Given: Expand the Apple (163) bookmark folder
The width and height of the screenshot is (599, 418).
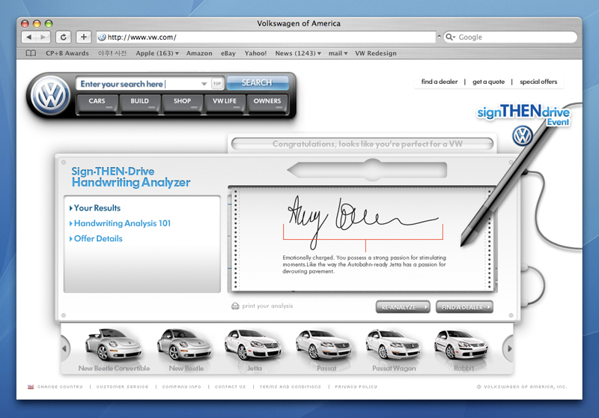Looking at the screenshot, I should (x=157, y=53).
